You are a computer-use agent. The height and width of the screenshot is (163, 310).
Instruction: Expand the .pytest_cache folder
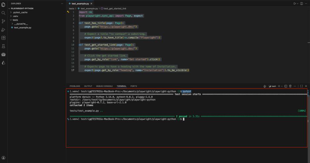coord(20,12)
